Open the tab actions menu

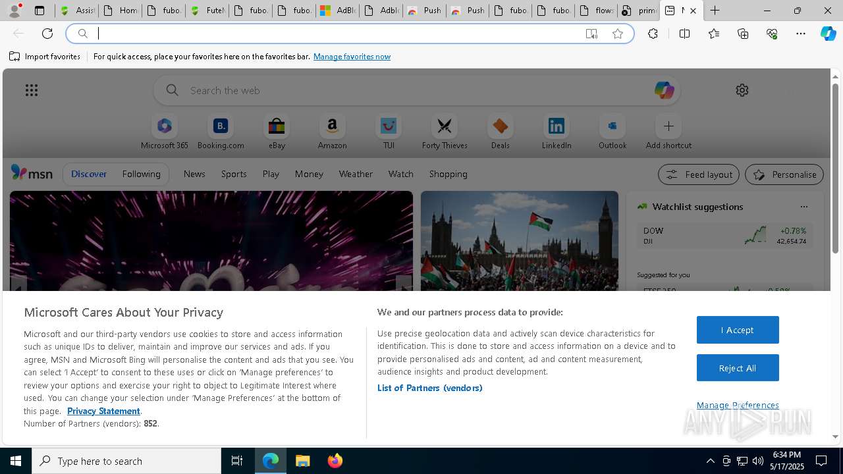[x=40, y=11]
